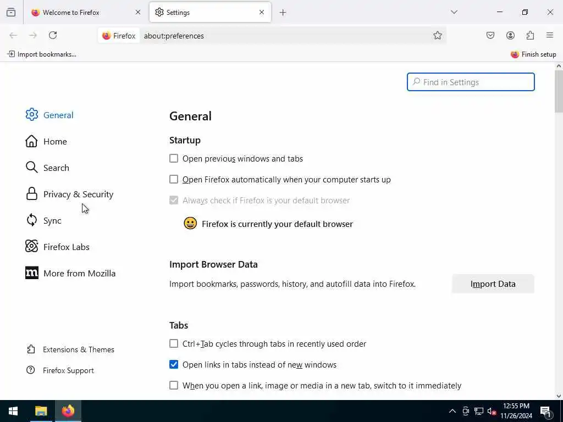Open the Firefox Labs category
The height and width of the screenshot is (422, 563).
67,247
